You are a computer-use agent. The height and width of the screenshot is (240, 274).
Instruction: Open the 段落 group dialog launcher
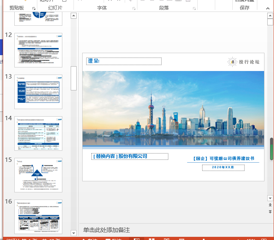coord(194,8)
